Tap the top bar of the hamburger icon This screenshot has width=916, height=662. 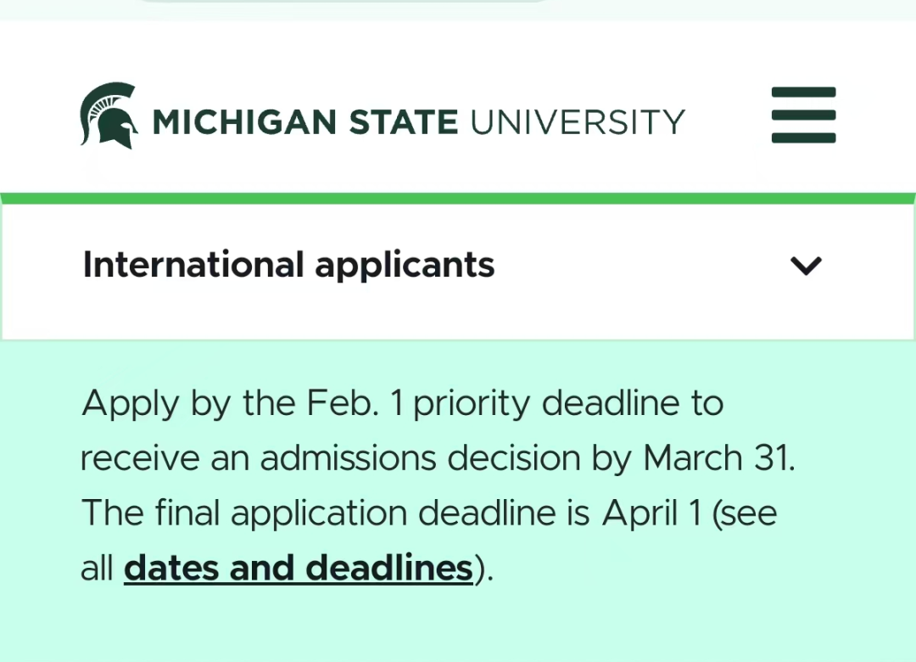click(803, 93)
